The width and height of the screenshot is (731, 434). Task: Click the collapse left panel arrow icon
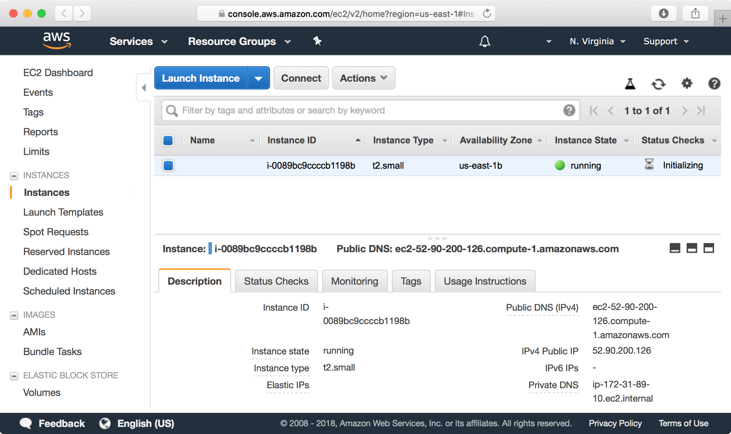144,87
